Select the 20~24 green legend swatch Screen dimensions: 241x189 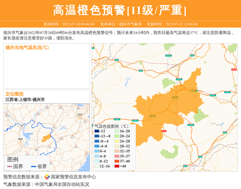pos(116,136)
